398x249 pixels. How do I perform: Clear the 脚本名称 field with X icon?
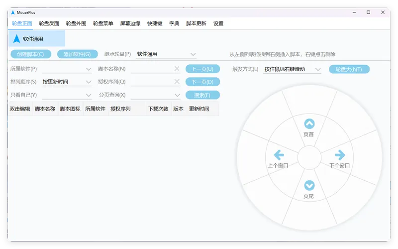pyautogui.click(x=177, y=69)
